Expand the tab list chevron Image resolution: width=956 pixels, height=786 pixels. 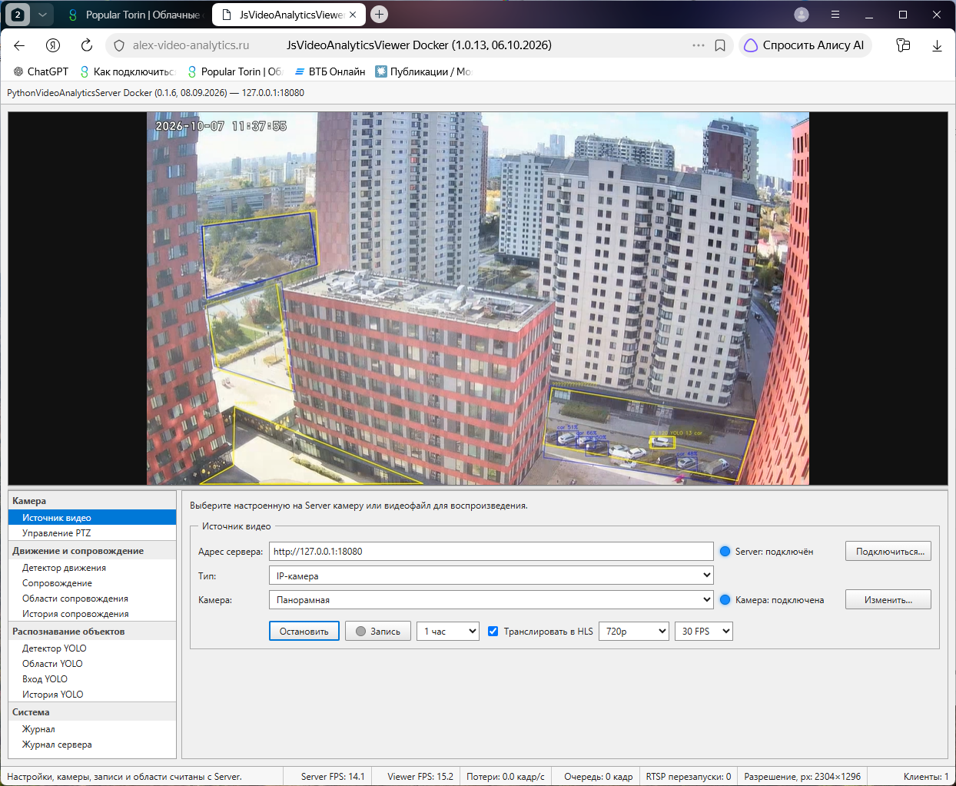point(43,15)
